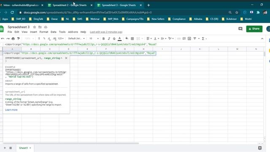Format as currency with the dollar icon
The image size is (270, 152).
[39, 38]
